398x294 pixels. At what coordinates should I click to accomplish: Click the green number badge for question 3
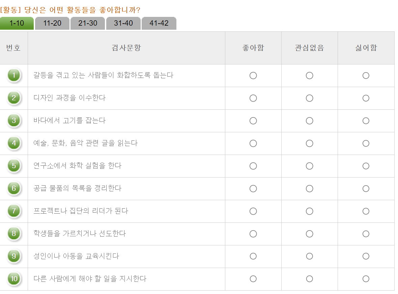14,121
